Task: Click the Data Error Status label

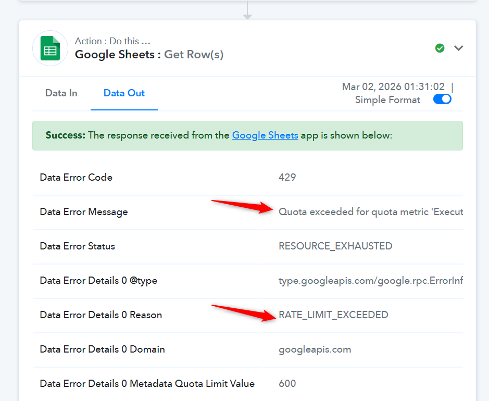Action: point(78,246)
